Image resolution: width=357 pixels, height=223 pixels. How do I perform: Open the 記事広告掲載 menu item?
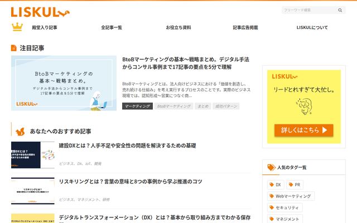[245, 27]
